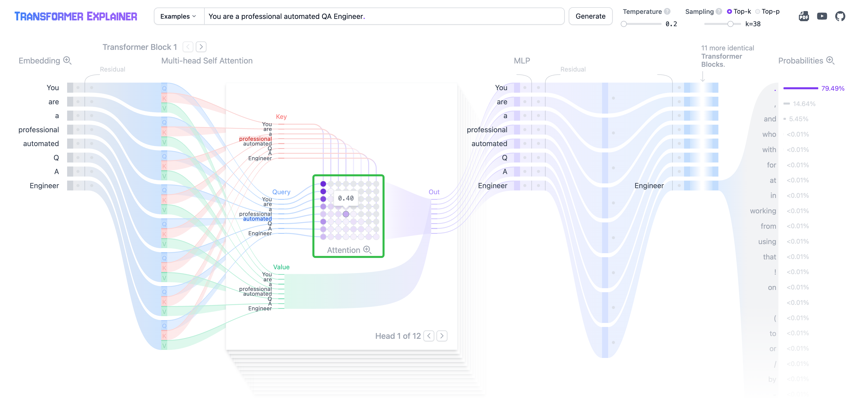Open the YouTube video icon
This screenshot has height=398, width=866.
[822, 16]
